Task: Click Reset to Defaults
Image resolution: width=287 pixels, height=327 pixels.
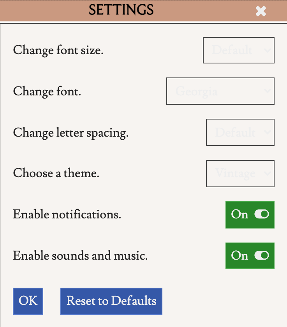Action: (x=111, y=301)
